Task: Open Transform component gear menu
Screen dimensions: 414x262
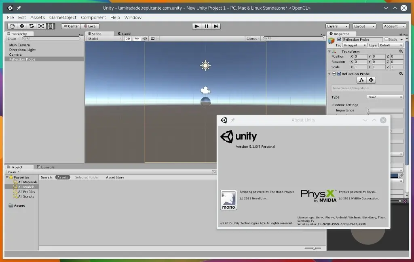Action: click(401, 51)
